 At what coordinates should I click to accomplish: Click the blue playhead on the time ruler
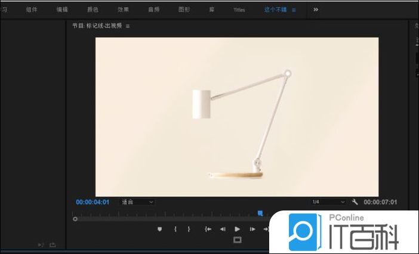260,213
